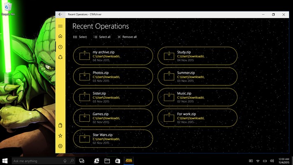Click the taskbar clock showing 12:00 AM

point(284,161)
